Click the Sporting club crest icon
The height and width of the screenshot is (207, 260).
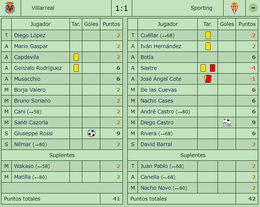tap(234, 8)
